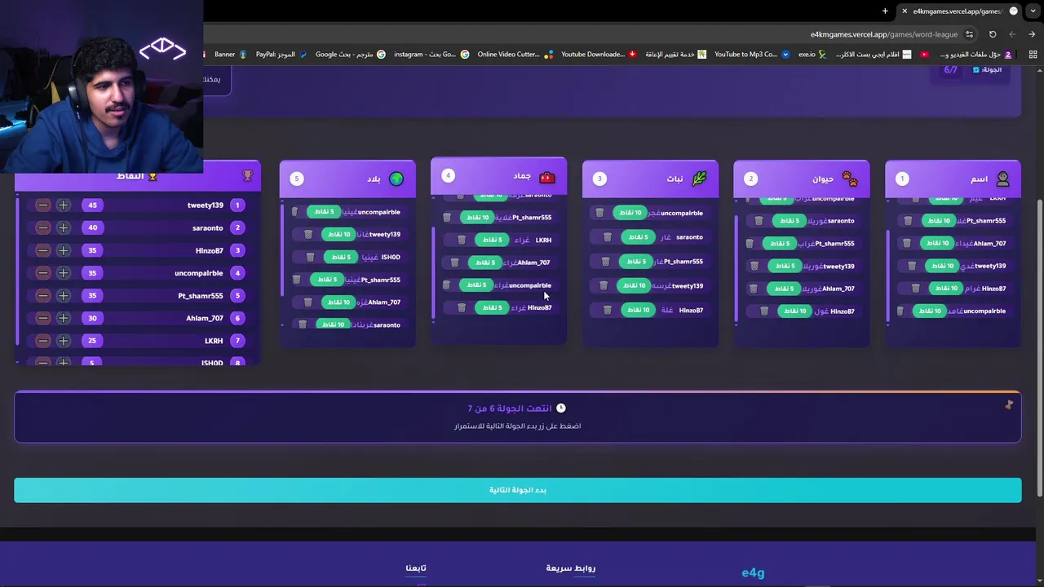Trash saraonto's answer in the حيوان column
This screenshot has height=587, width=1044.
[x=759, y=221]
